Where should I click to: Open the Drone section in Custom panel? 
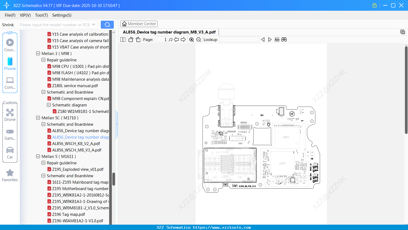pos(10,114)
